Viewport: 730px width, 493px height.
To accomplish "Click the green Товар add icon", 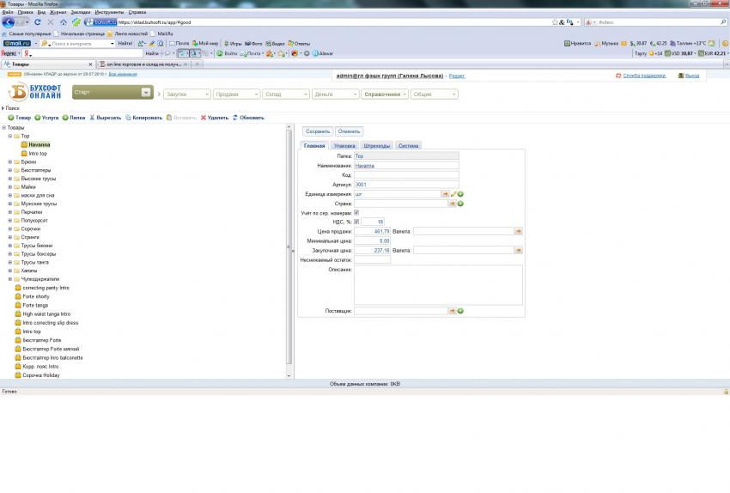I will tap(10, 118).
